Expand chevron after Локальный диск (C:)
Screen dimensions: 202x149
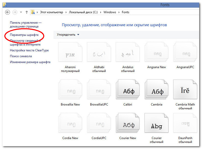(x=100, y=12)
